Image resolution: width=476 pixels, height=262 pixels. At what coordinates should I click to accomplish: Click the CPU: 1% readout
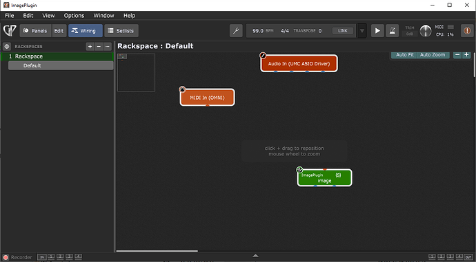click(x=445, y=34)
